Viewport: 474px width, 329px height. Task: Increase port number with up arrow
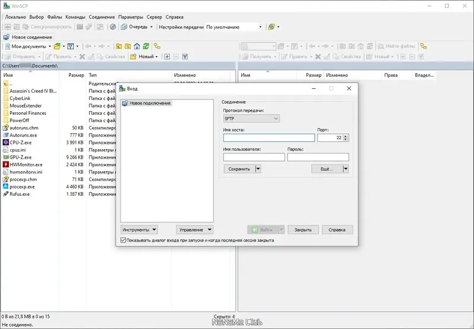point(346,136)
